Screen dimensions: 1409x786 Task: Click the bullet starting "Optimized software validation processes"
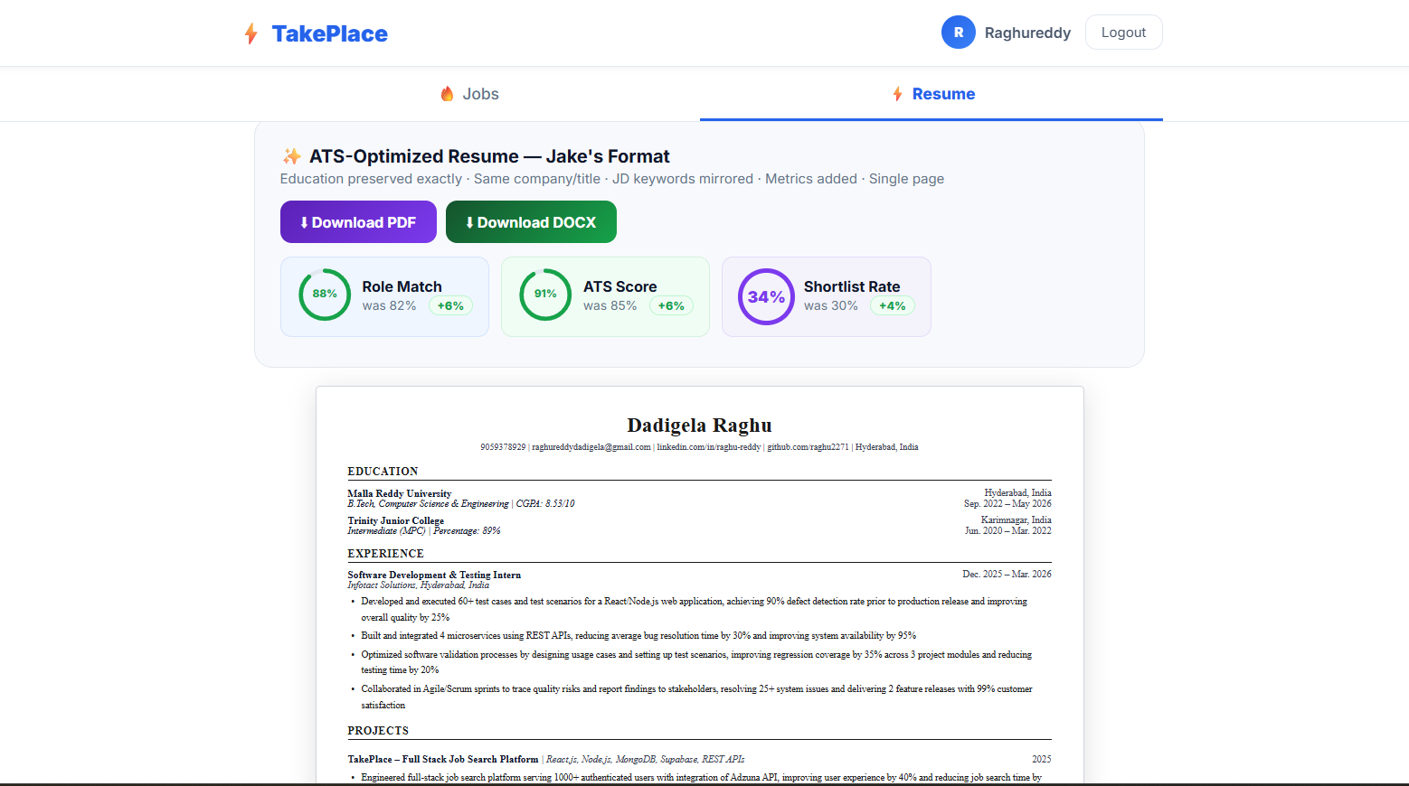tap(696, 662)
